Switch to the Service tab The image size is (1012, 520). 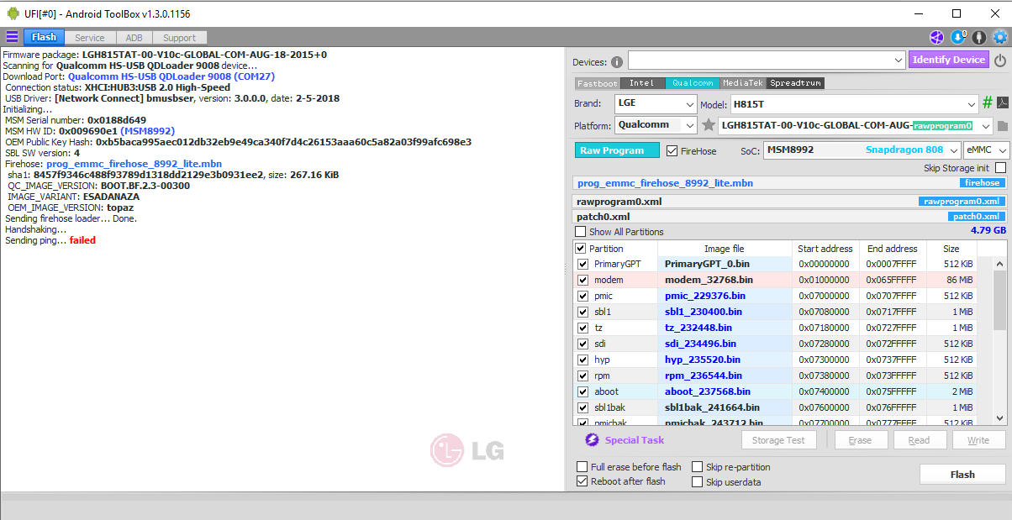tap(90, 38)
